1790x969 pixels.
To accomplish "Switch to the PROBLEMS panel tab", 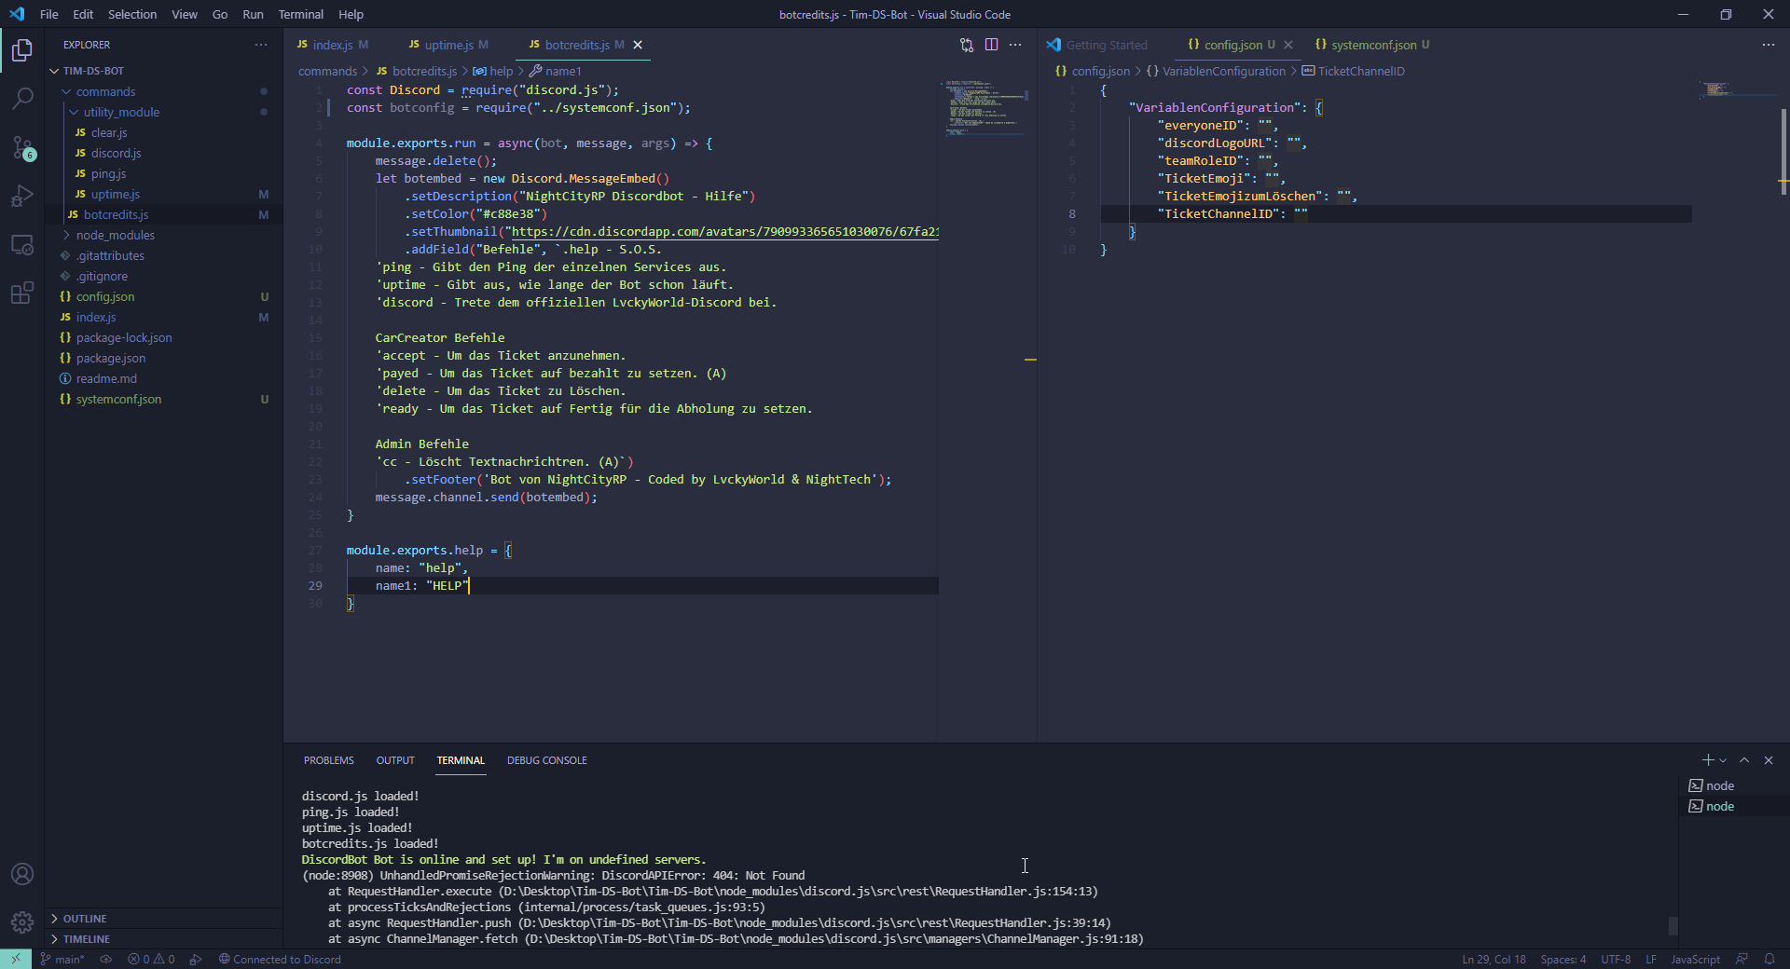I will 328,760.
